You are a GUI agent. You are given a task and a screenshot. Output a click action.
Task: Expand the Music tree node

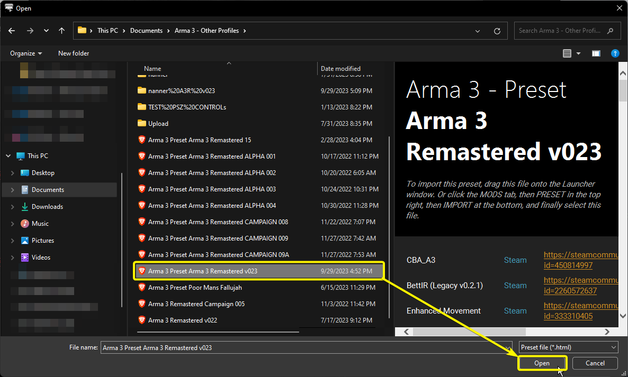click(12, 224)
